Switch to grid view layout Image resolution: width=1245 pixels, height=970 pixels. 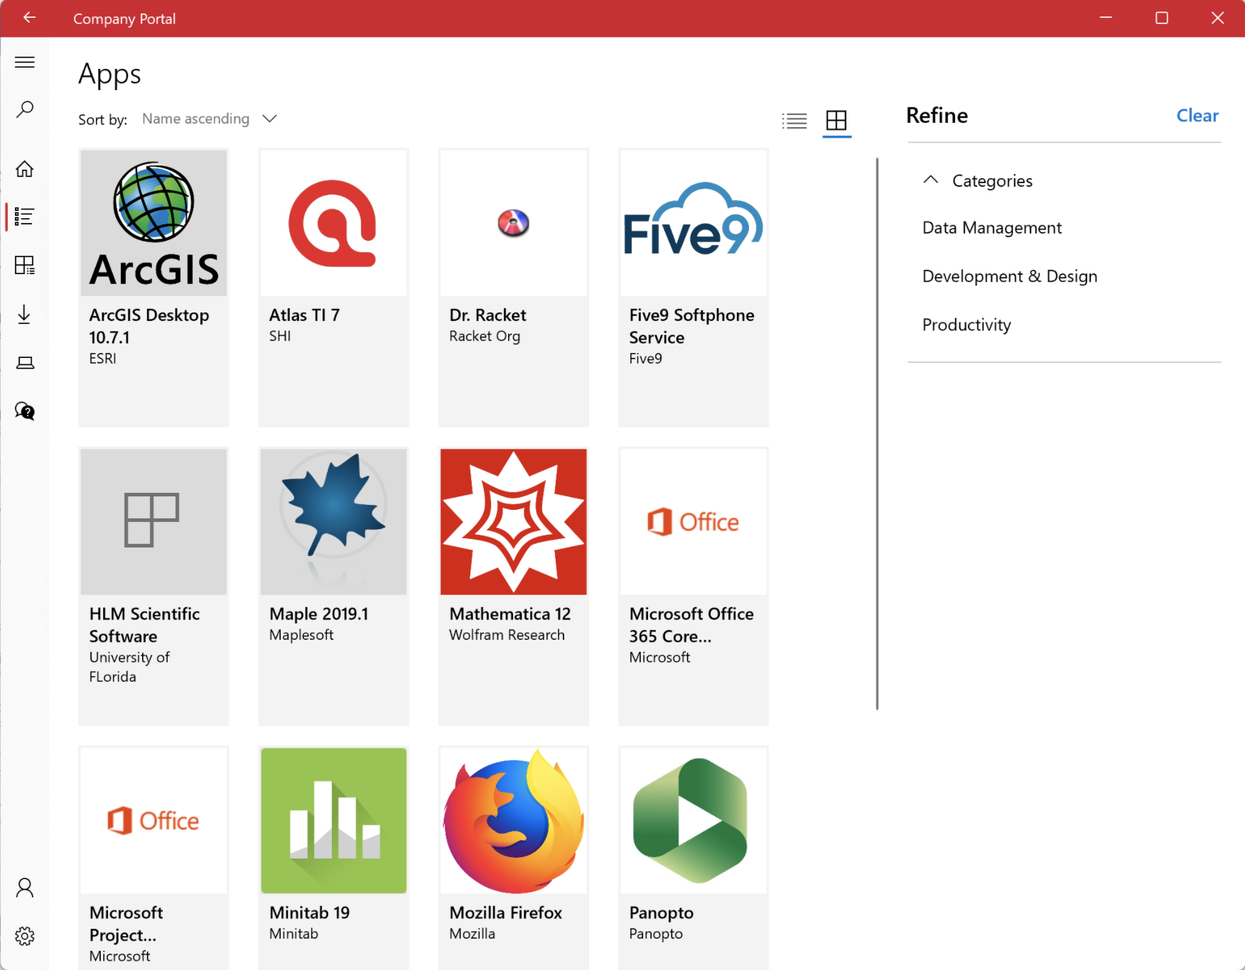click(x=836, y=121)
